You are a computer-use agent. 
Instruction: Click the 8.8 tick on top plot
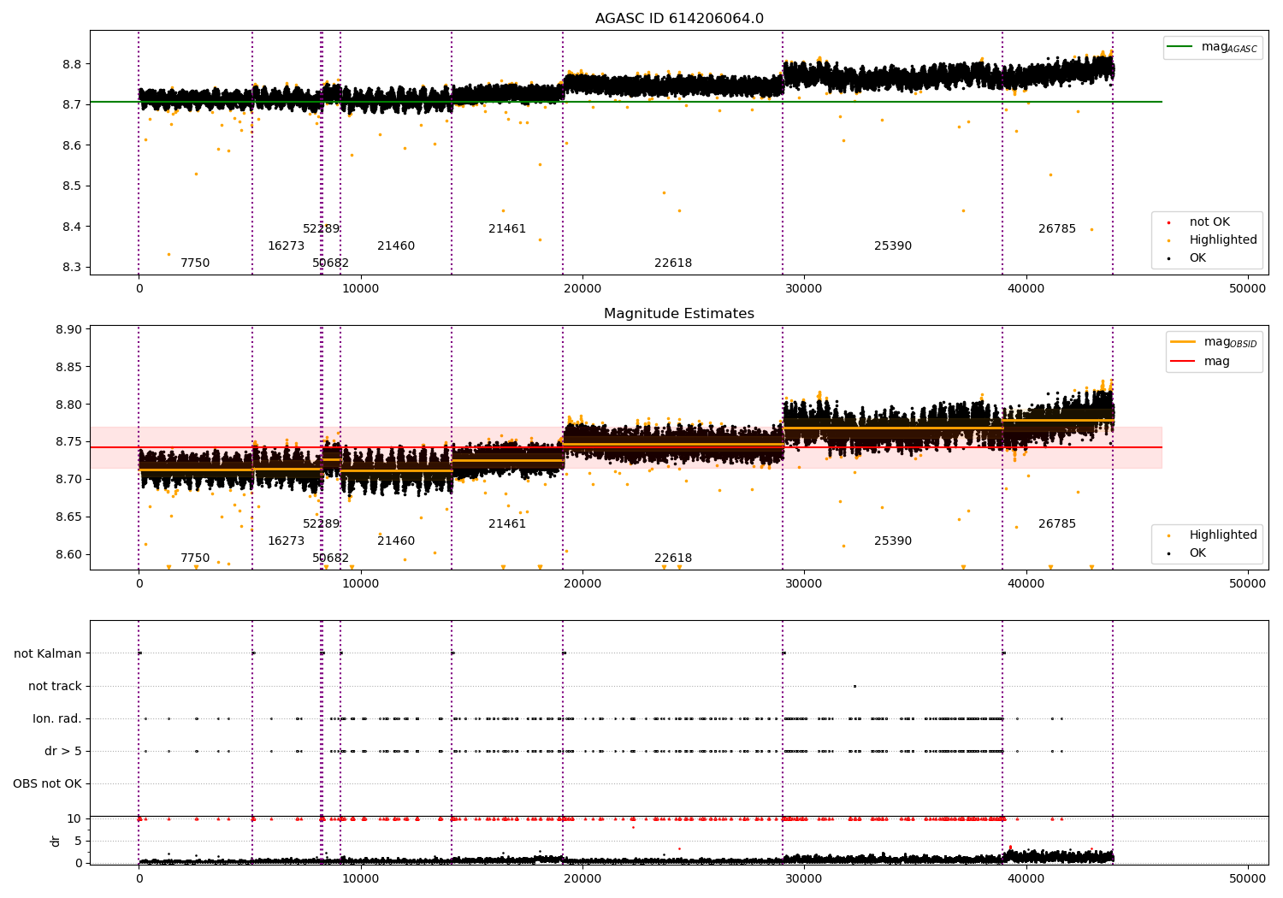pyautogui.click(x=71, y=64)
